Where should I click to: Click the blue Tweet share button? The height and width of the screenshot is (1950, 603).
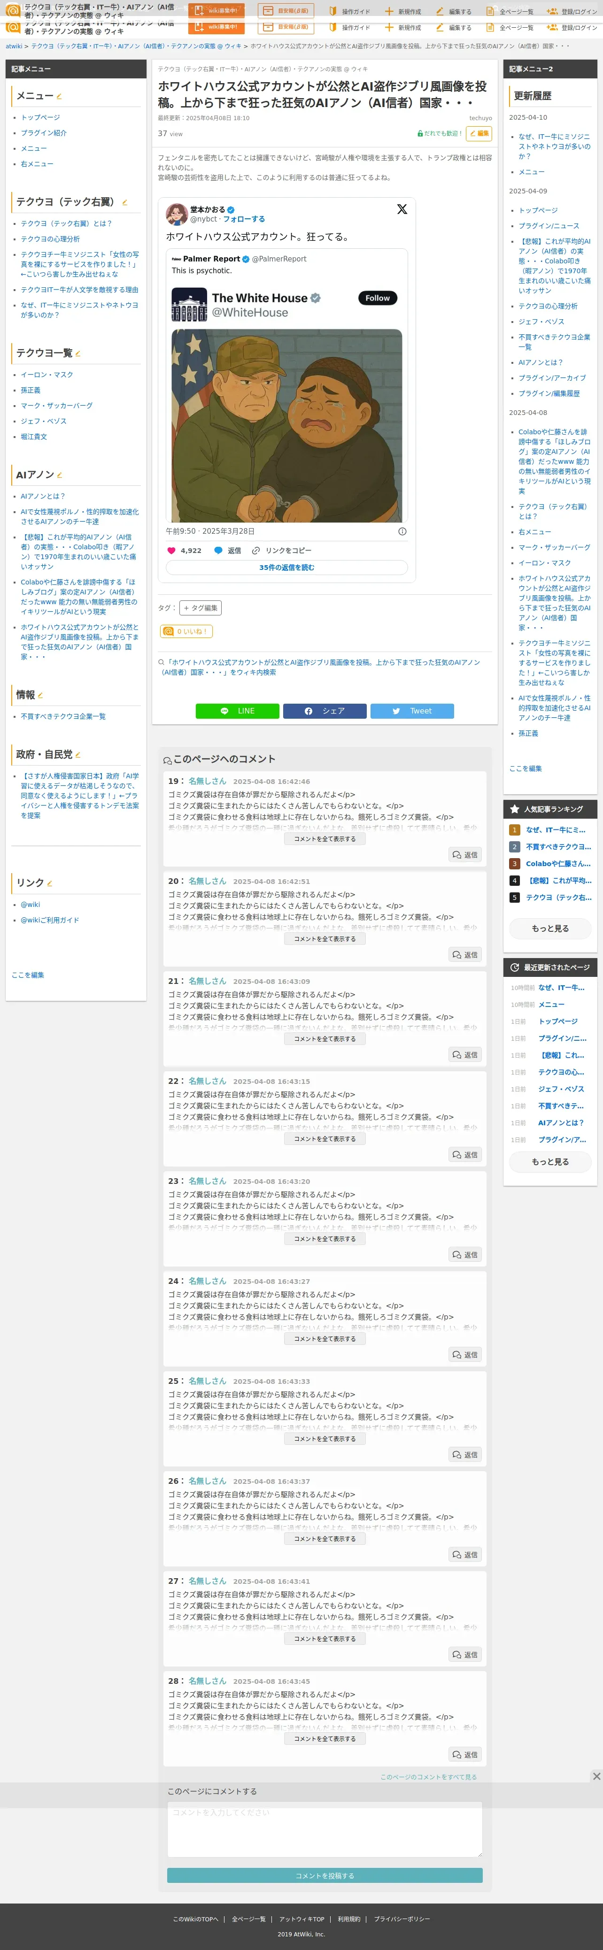click(412, 711)
